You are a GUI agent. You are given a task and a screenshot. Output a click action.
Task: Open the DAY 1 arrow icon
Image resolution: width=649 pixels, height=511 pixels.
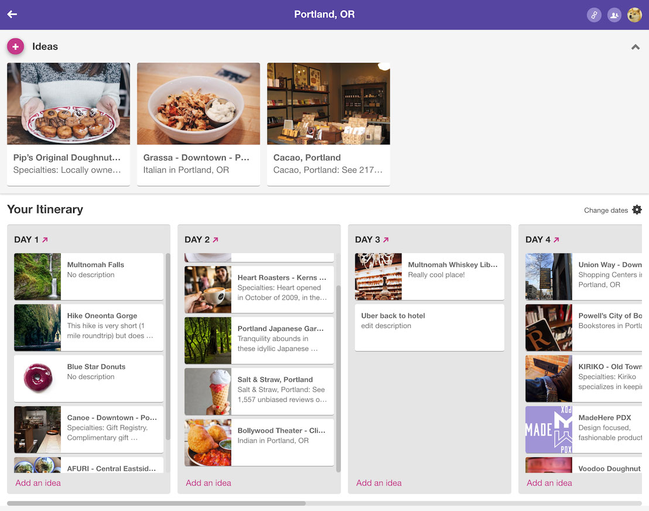click(45, 240)
